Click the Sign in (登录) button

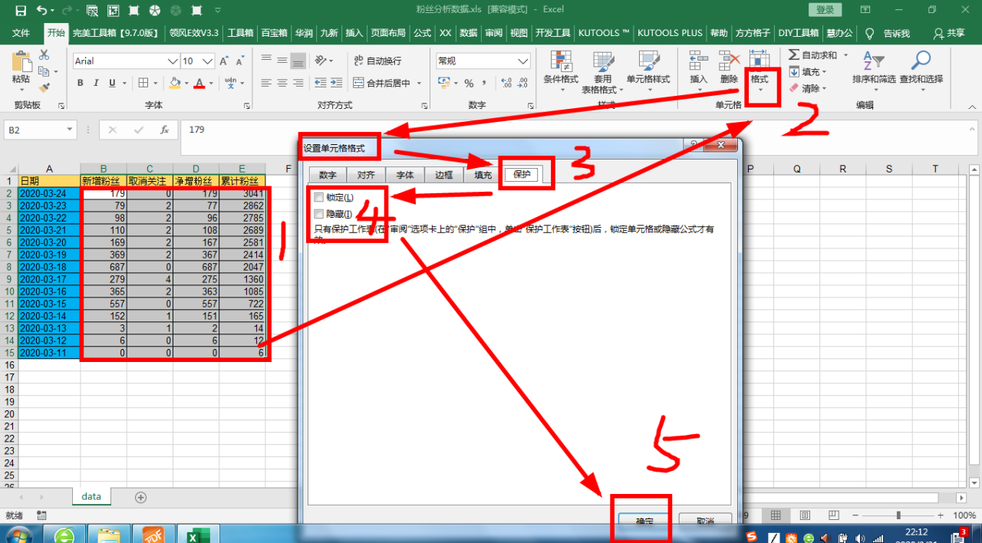(x=825, y=10)
